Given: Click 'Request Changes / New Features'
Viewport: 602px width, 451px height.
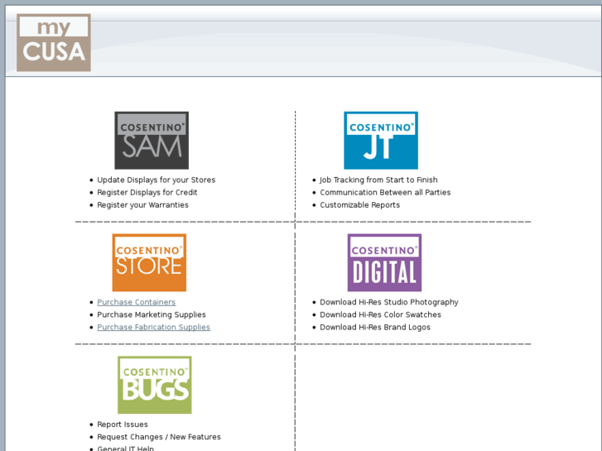Looking at the screenshot, I should (159, 437).
